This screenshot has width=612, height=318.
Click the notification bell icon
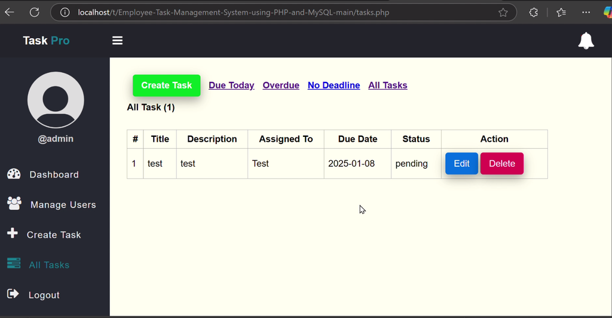pos(586,41)
